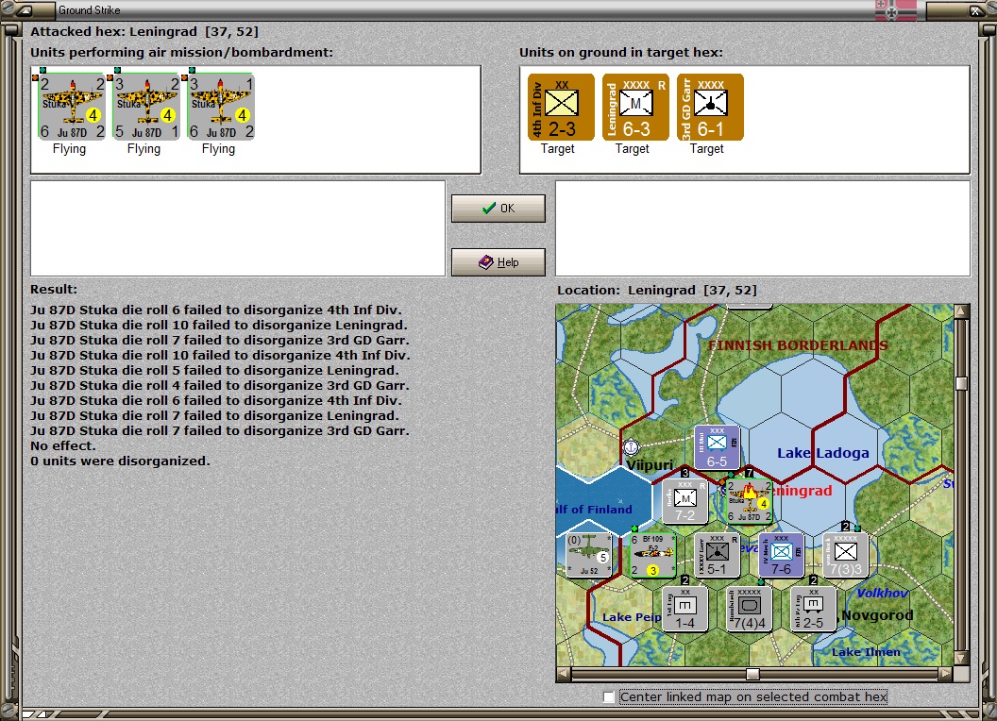This screenshot has width=997, height=721.
Task: Select the 3rd GD Garr 6-1 target unit
Action: (710, 107)
